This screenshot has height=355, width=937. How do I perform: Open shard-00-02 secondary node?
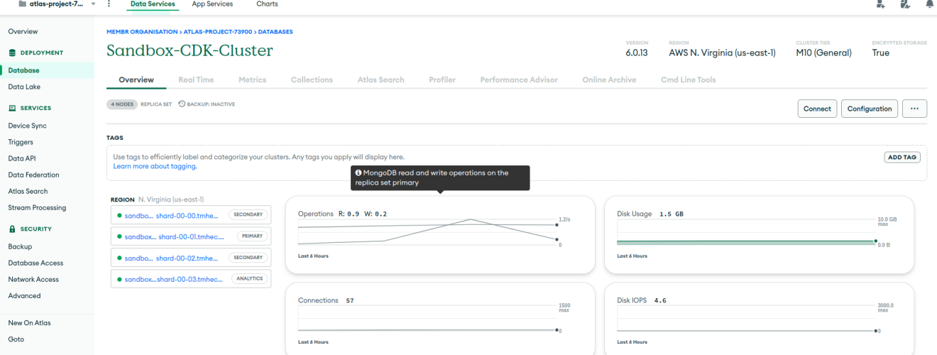pyautogui.click(x=191, y=258)
